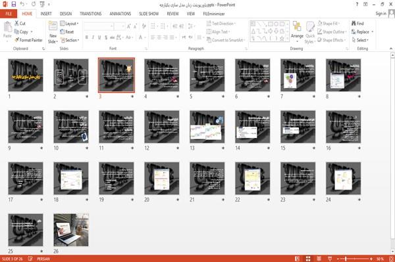Click the Format Painter brush icon
395x262 pixels.
coord(17,40)
